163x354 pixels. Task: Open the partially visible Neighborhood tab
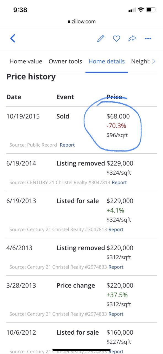click(x=141, y=61)
